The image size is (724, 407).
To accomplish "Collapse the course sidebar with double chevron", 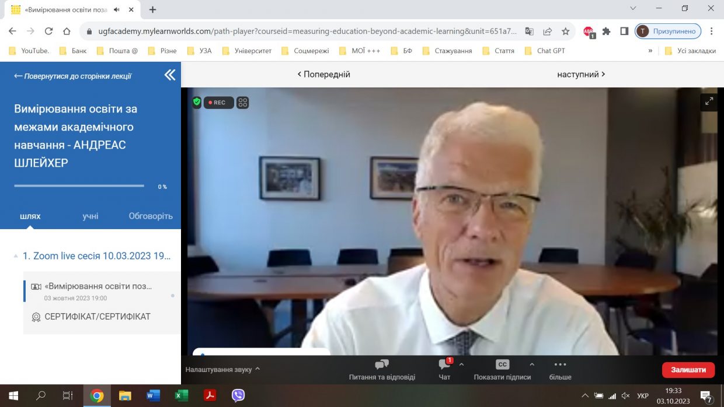I will (x=169, y=75).
